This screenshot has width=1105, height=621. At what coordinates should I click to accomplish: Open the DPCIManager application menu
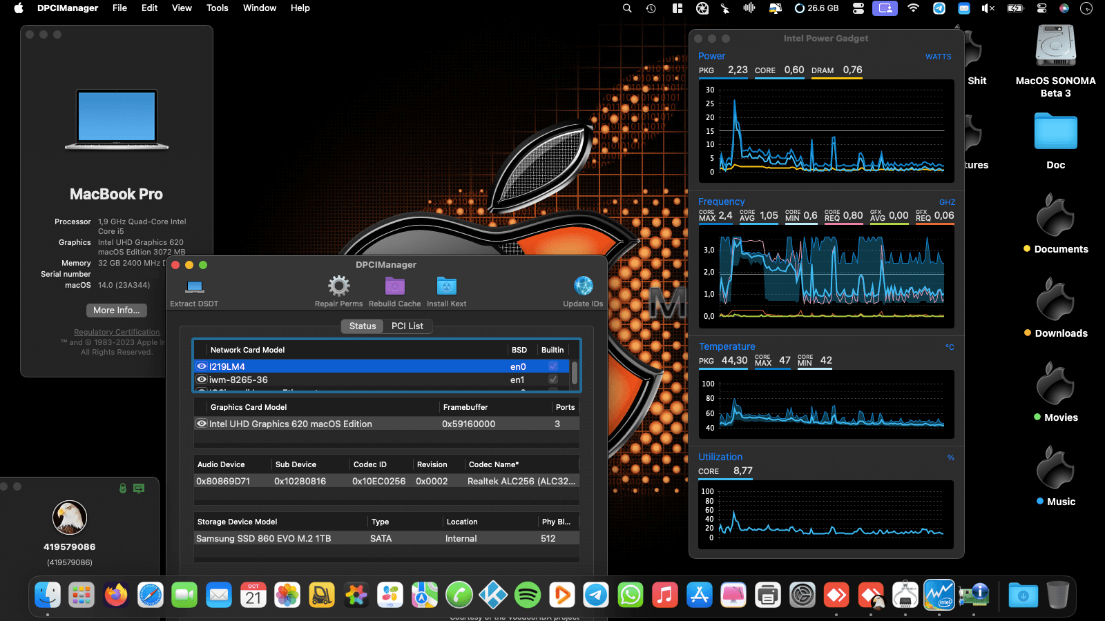[68, 8]
